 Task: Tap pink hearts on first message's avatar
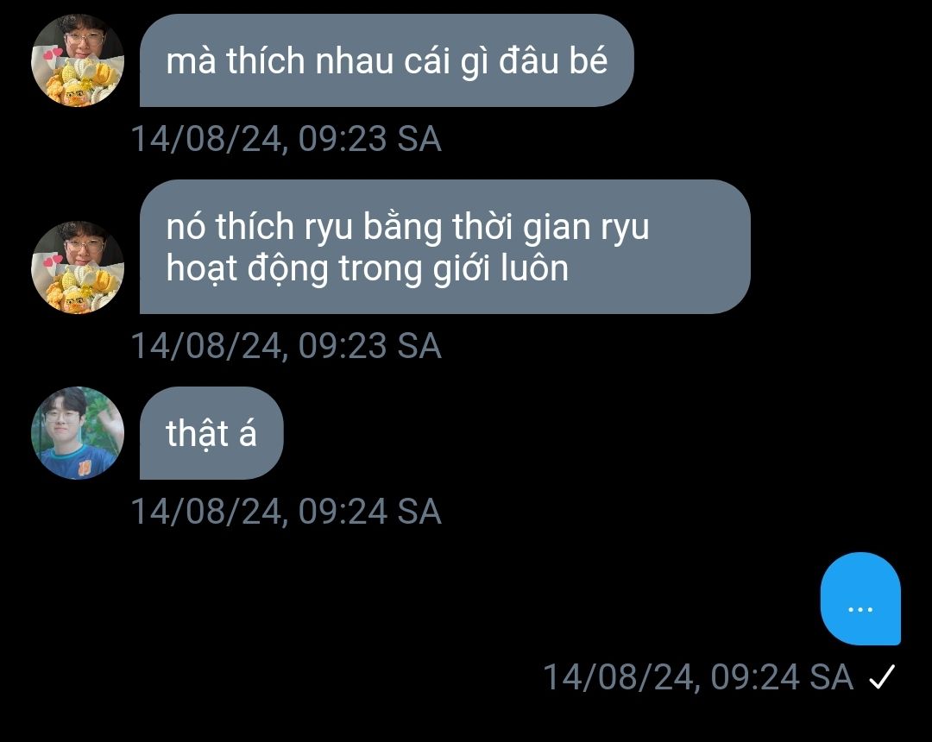53,54
